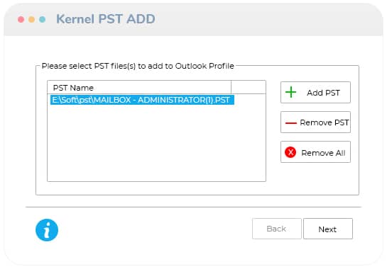387x269 pixels.
Task: Open the blue information icon
Action: 47,230
